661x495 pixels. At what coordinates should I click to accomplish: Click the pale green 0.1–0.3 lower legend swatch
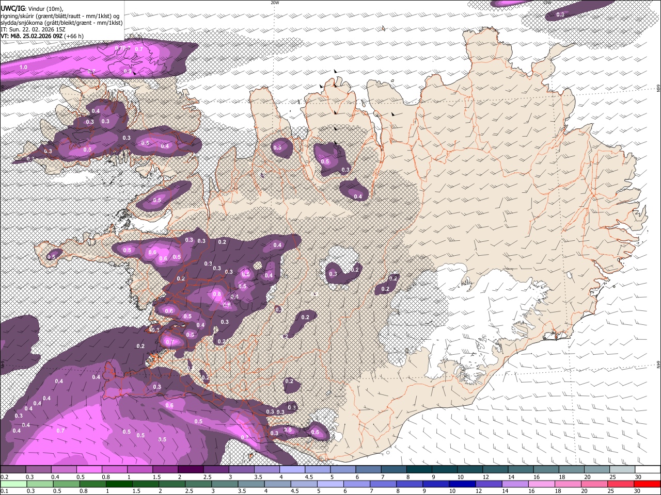pos(13,484)
